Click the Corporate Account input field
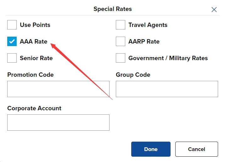225x162 pixels. (58, 122)
